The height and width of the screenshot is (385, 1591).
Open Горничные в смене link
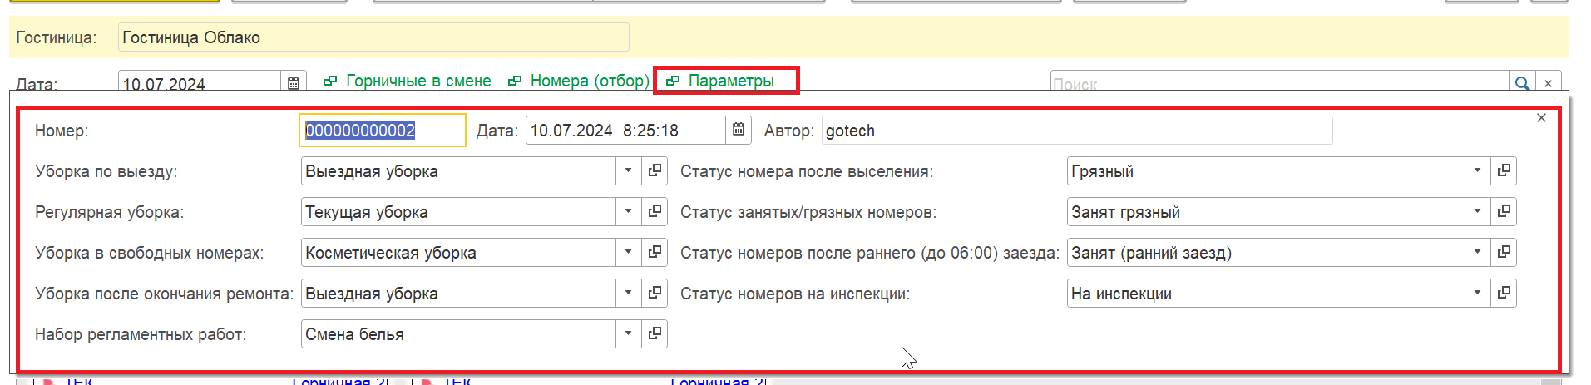coord(408,81)
